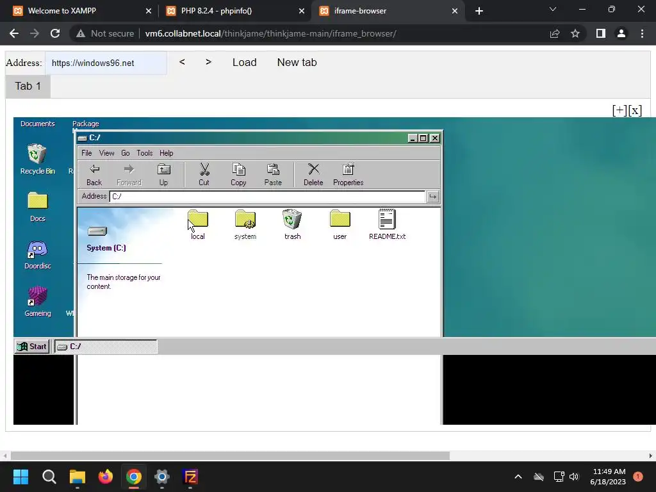Viewport: 656px width, 492px height.
Task: Open the Go menu in C:/ window
Action: click(126, 153)
